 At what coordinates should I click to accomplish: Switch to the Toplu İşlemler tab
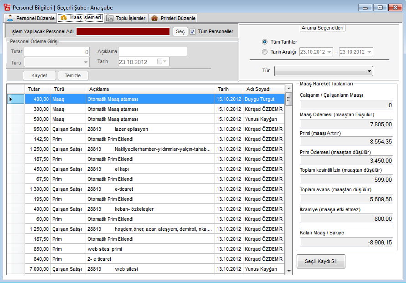pyautogui.click(x=130, y=18)
